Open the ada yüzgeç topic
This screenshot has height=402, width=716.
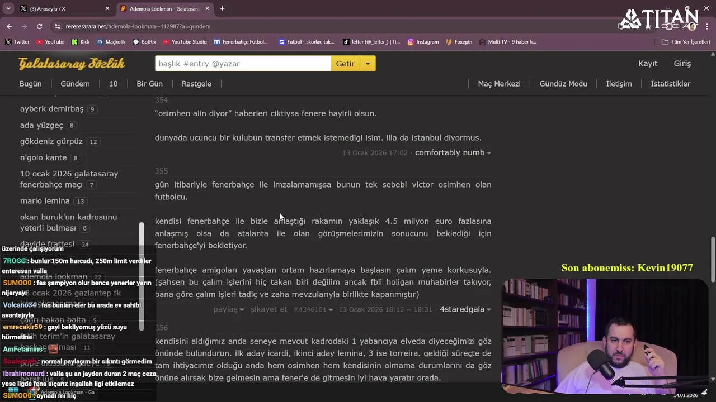(41, 125)
